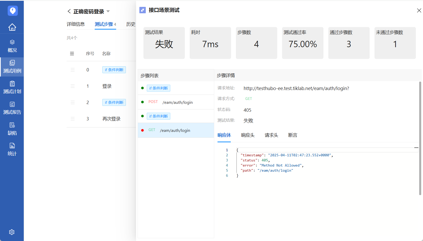Viewport: 423px width, 241px height.
Task: Click the timestamp line in response body
Action: (x=286, y=155)
